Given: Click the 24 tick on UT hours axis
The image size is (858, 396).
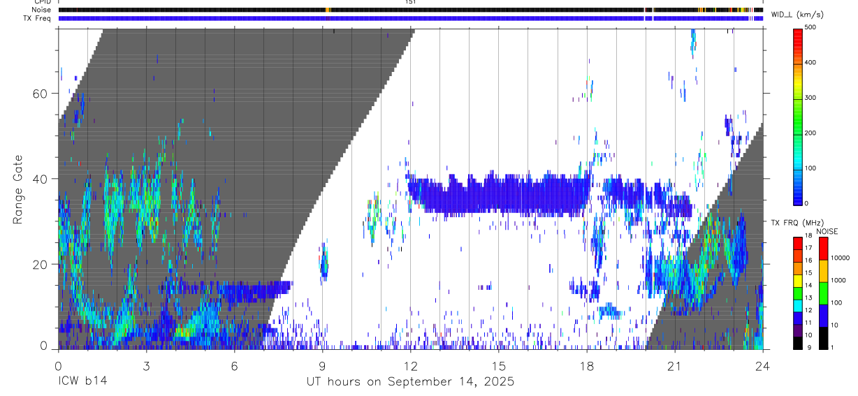Looking at the screenshot, I should [x=763, y=366].
